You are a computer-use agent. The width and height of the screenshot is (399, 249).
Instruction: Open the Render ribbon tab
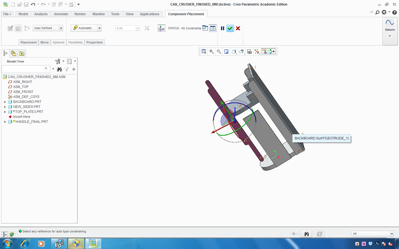tap(80, 14)
